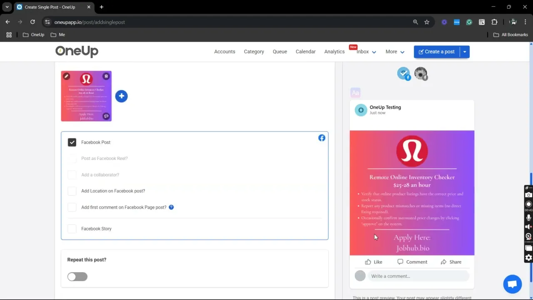
Task: Delete the uploaded image with trash icon
Action: [106, 76]
